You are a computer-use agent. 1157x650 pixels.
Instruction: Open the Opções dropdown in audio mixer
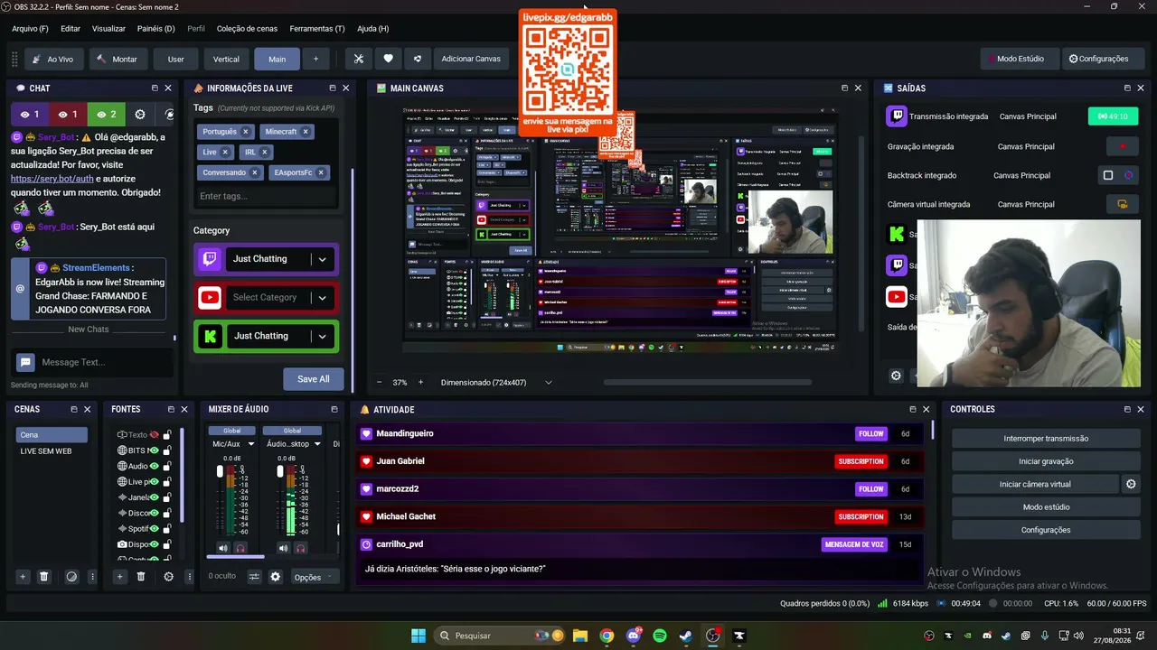313,577
